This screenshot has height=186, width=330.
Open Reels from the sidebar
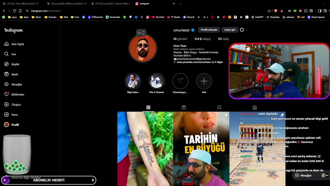11,74
